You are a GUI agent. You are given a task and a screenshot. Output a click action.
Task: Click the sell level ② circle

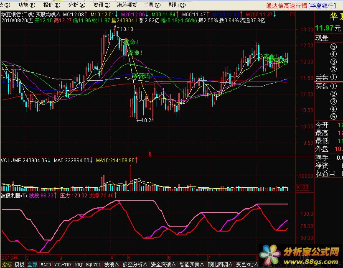(x=333, y=69)
